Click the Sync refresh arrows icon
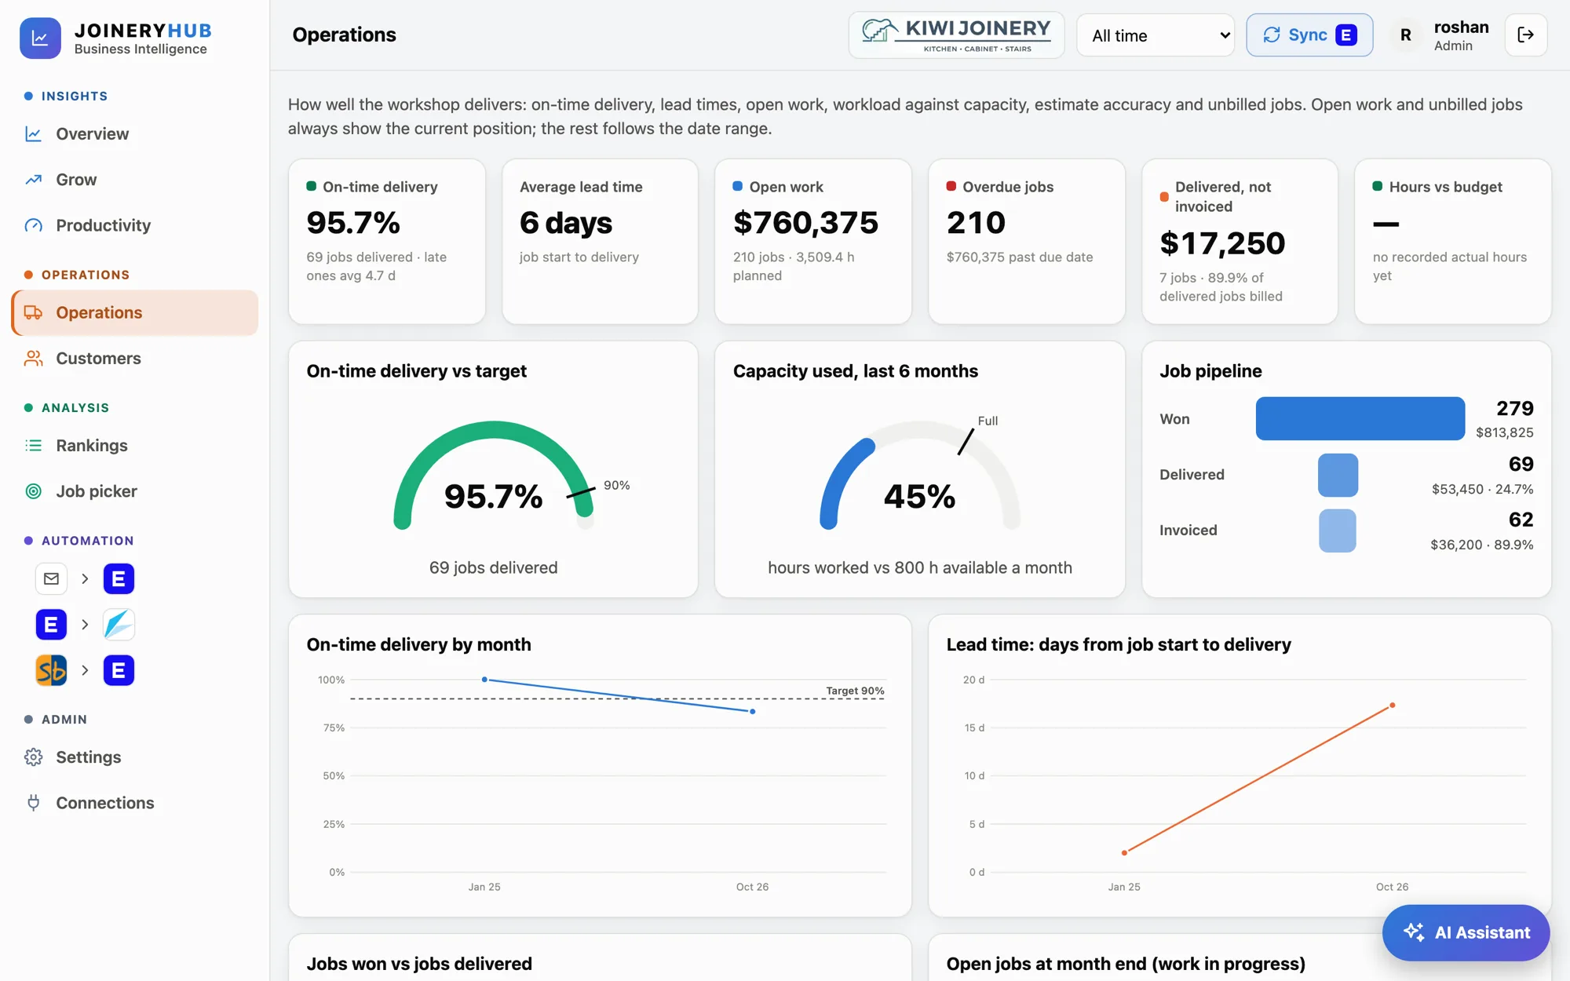 [x=1272, y=35]
